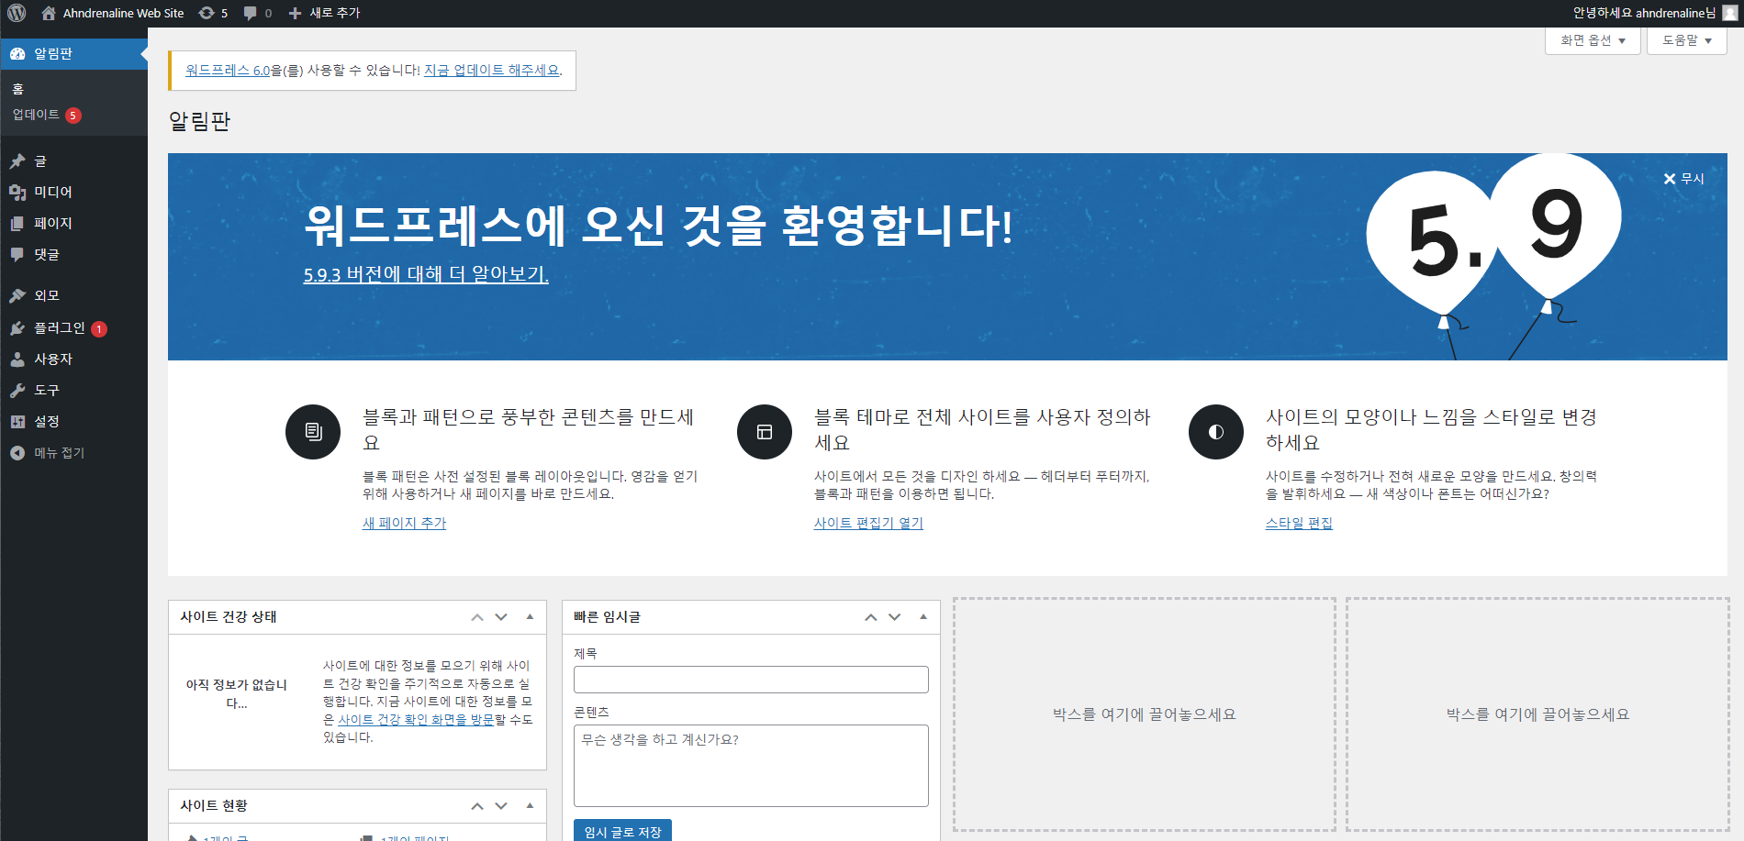The height and width of the screenshot is (841, 1744).
Task: Click the plus icon for 새로 추가
Action: pos(295,13)
